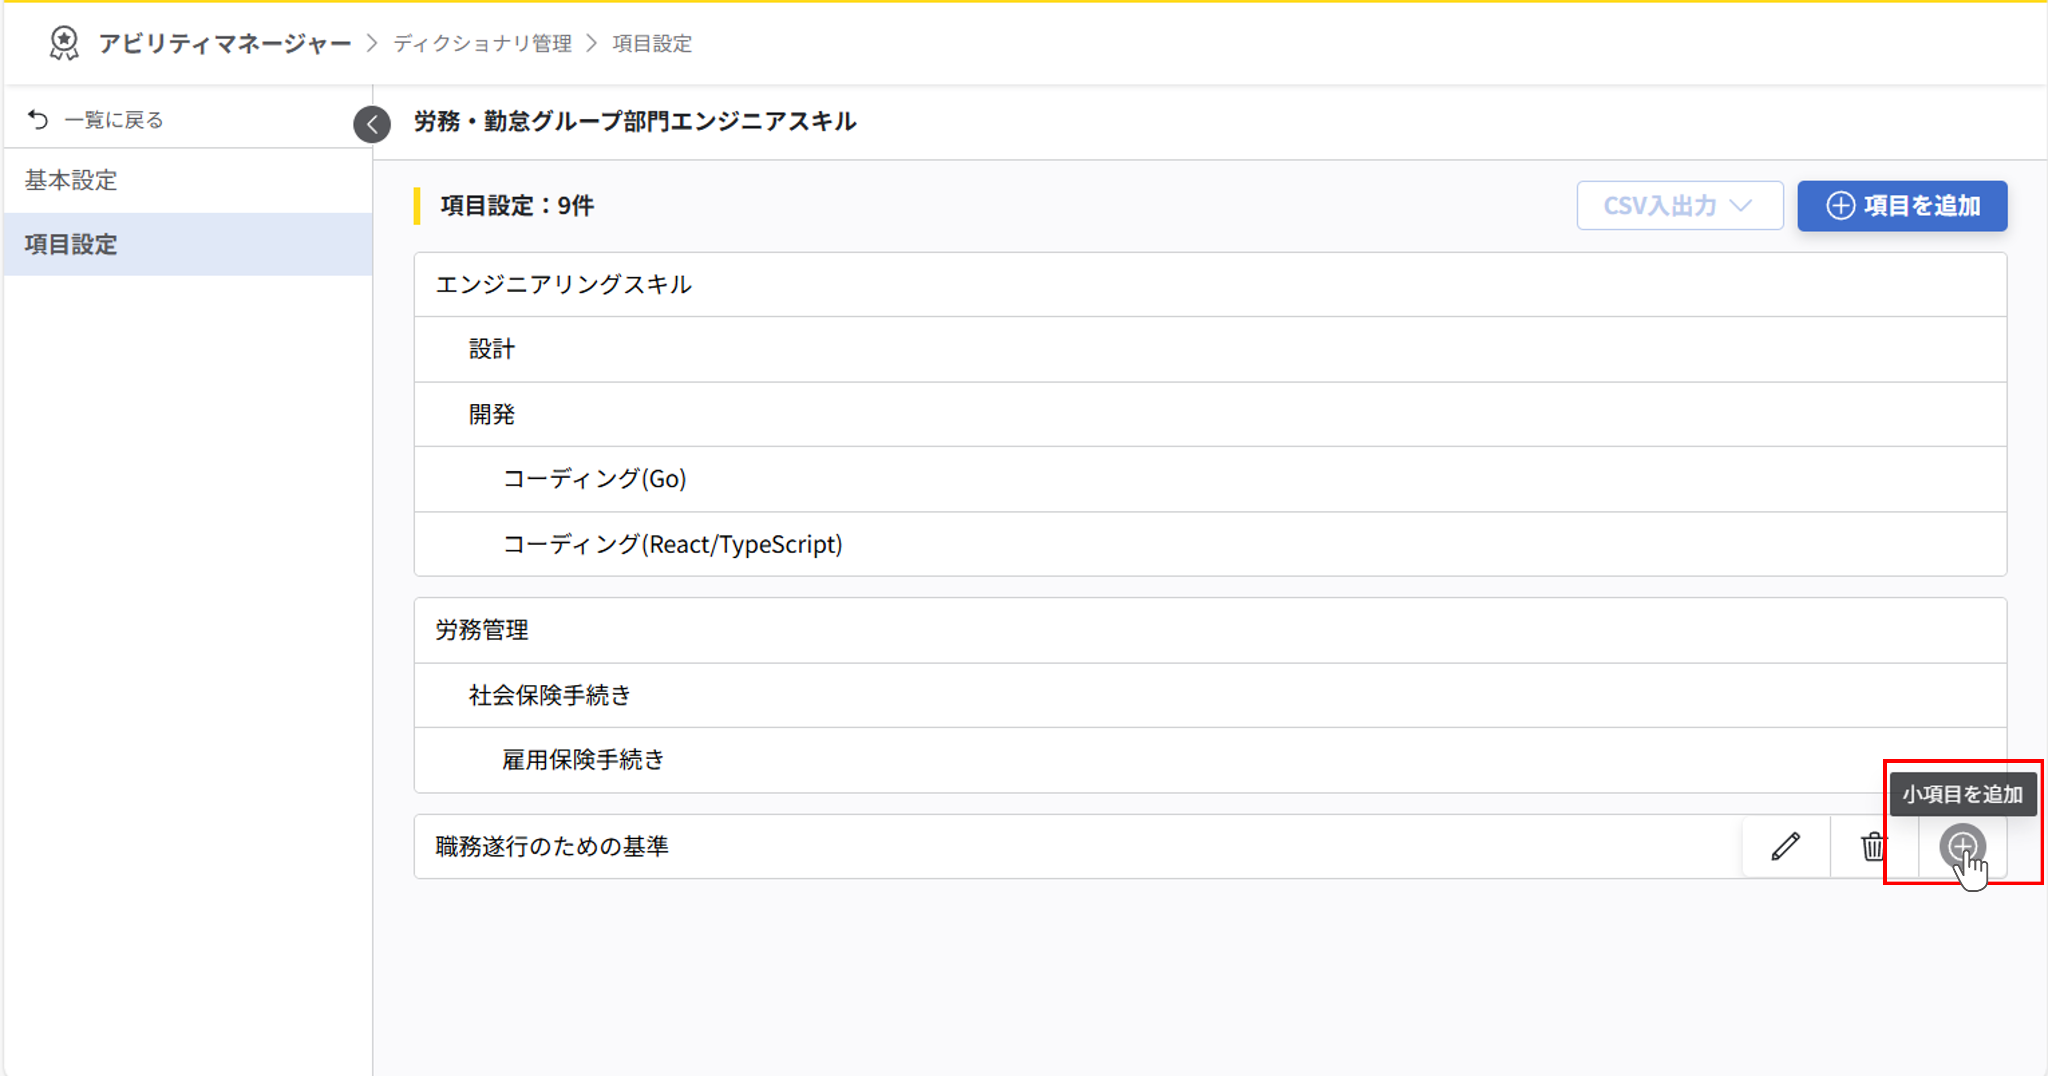Click the Ability Manager badge logo icon

pyautogui.click(x=64, y=43)
